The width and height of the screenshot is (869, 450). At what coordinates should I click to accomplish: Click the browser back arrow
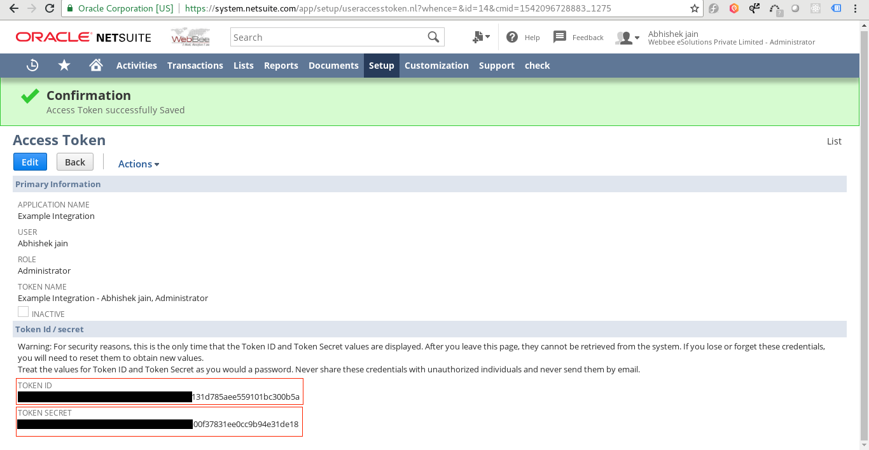click(13, 9)
